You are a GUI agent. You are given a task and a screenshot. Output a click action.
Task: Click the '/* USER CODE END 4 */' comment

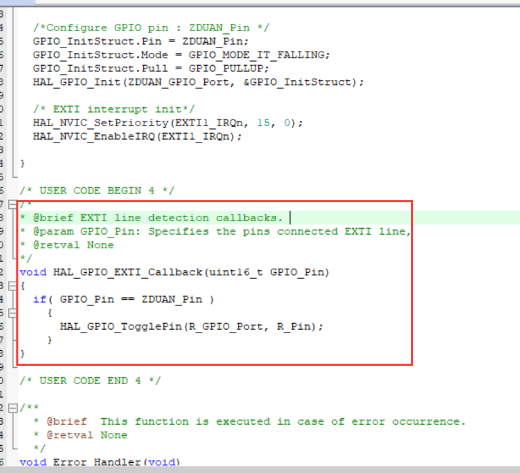coord(90,381)
